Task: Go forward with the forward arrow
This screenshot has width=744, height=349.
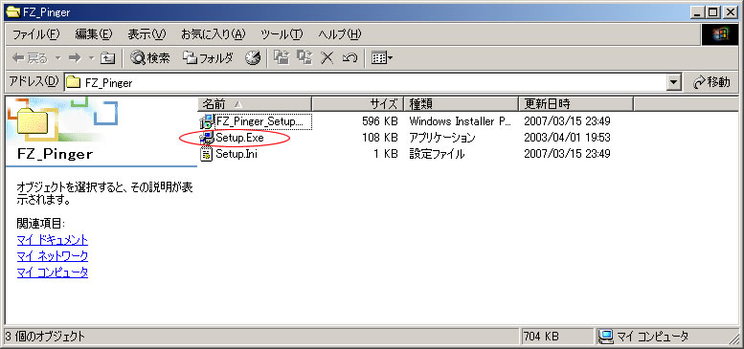Action: point(75,58)
